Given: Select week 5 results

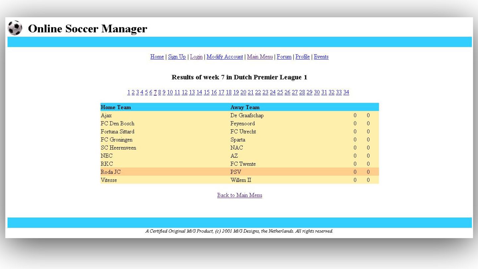Looking at the screenshot, I should [x=146, y=92].
